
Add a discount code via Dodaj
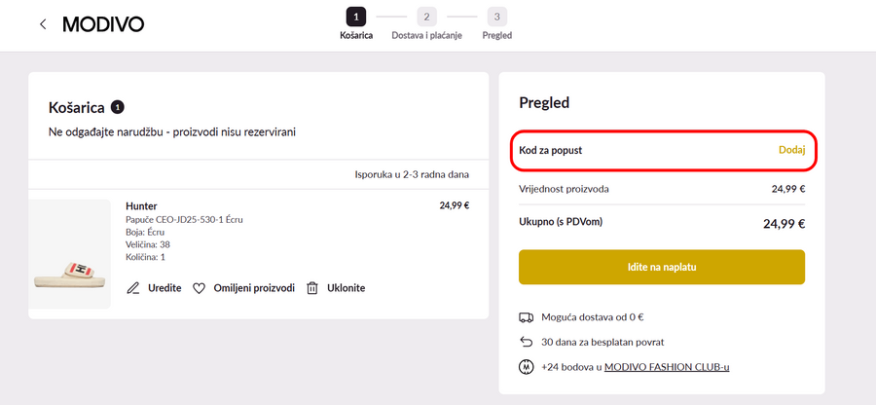click(x=791, y=150)
